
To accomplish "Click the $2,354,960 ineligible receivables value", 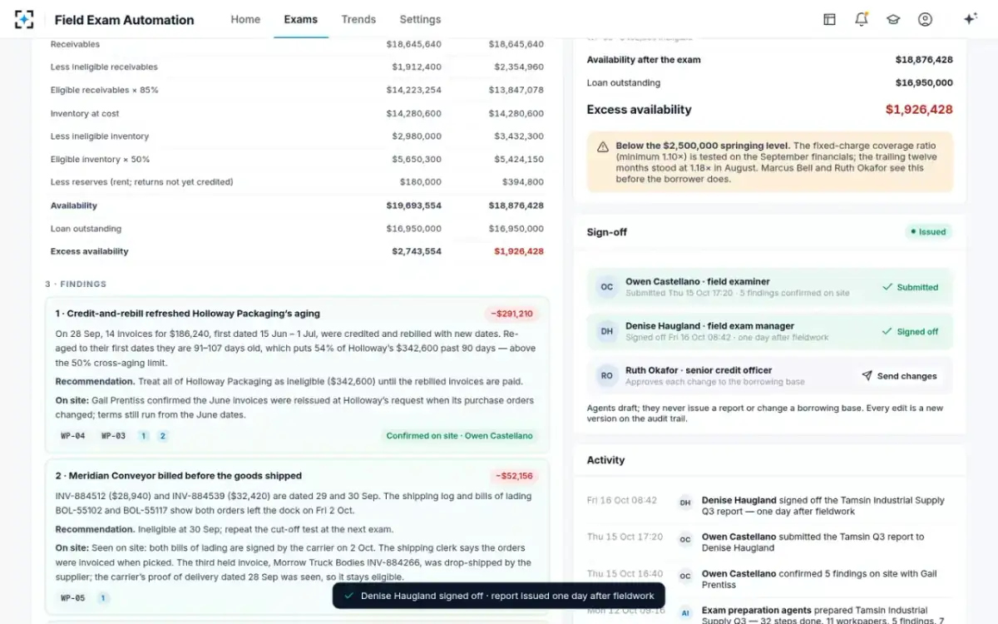I will 519,67.
